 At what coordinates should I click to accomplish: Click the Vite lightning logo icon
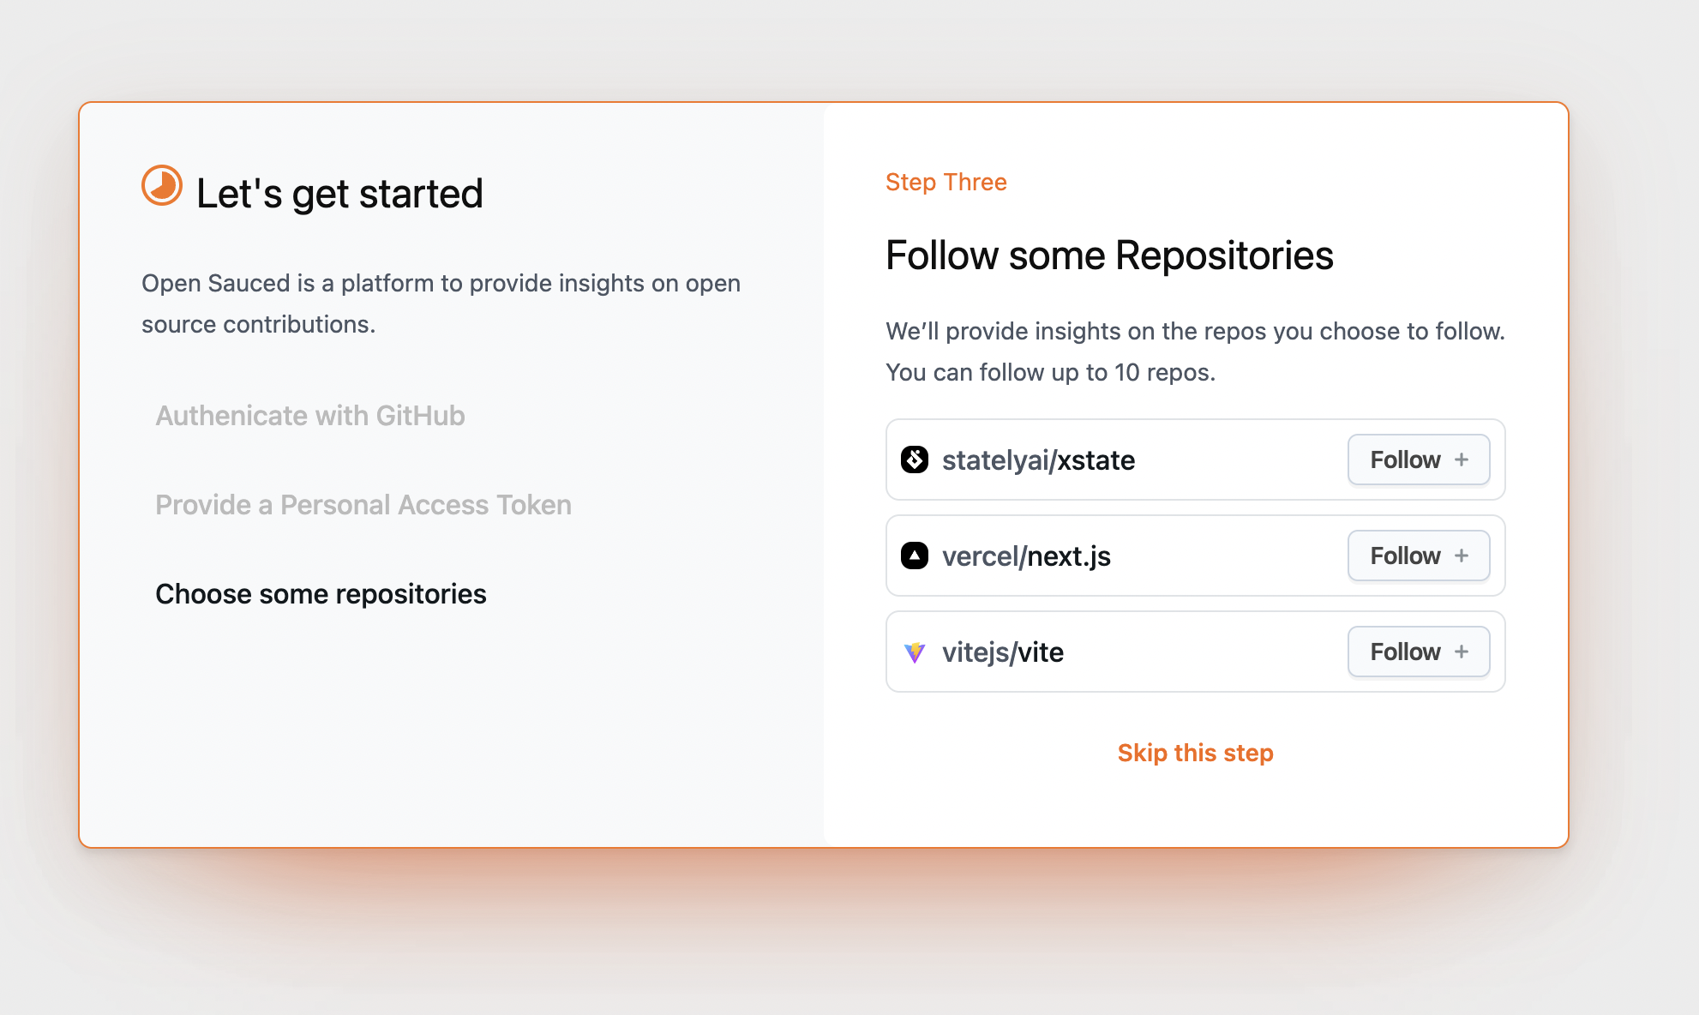(915, 652)
